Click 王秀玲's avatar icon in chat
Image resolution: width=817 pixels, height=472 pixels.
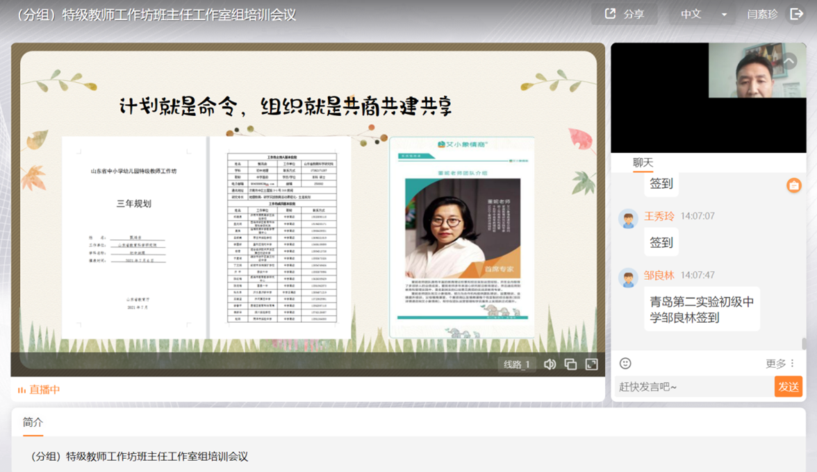pos(628,219)
